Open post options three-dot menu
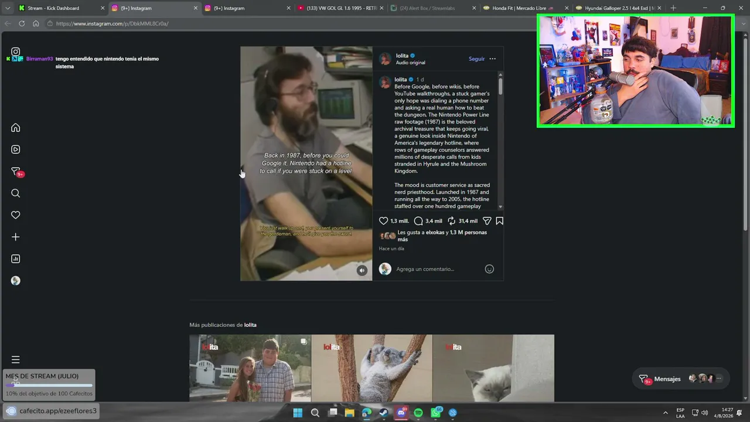The width and height of the screenshot is (750, 422). (492, 59)
